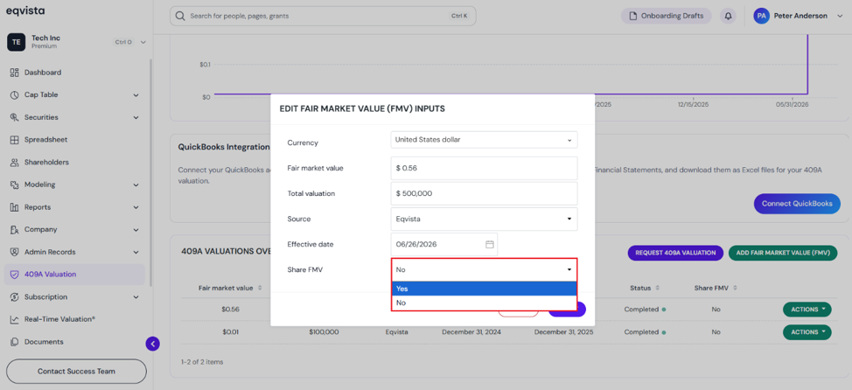Click the Fair market value input field
The width and height of the screenshot is (852, 390).
tap(484, 169)
